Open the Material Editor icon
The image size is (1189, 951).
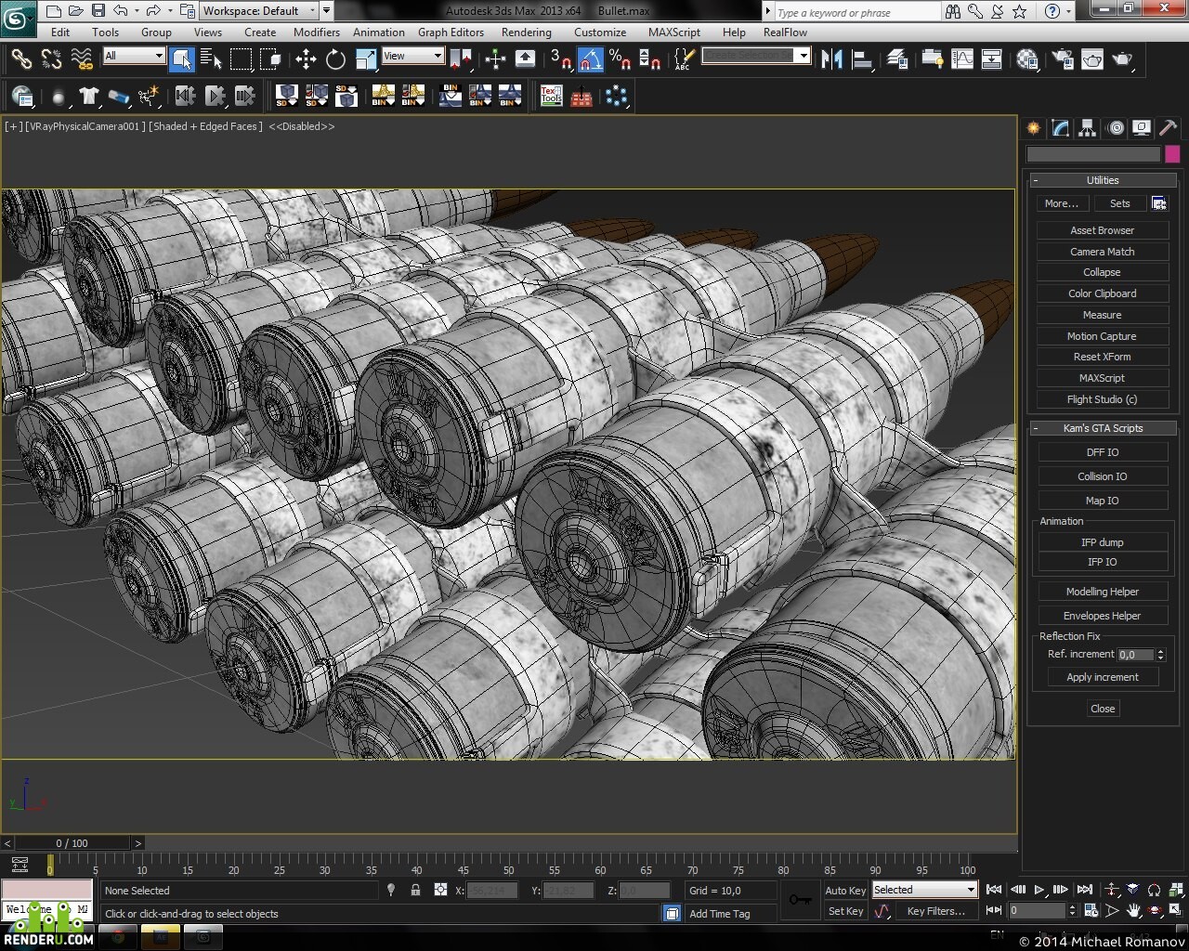[x=1027, y=59]
